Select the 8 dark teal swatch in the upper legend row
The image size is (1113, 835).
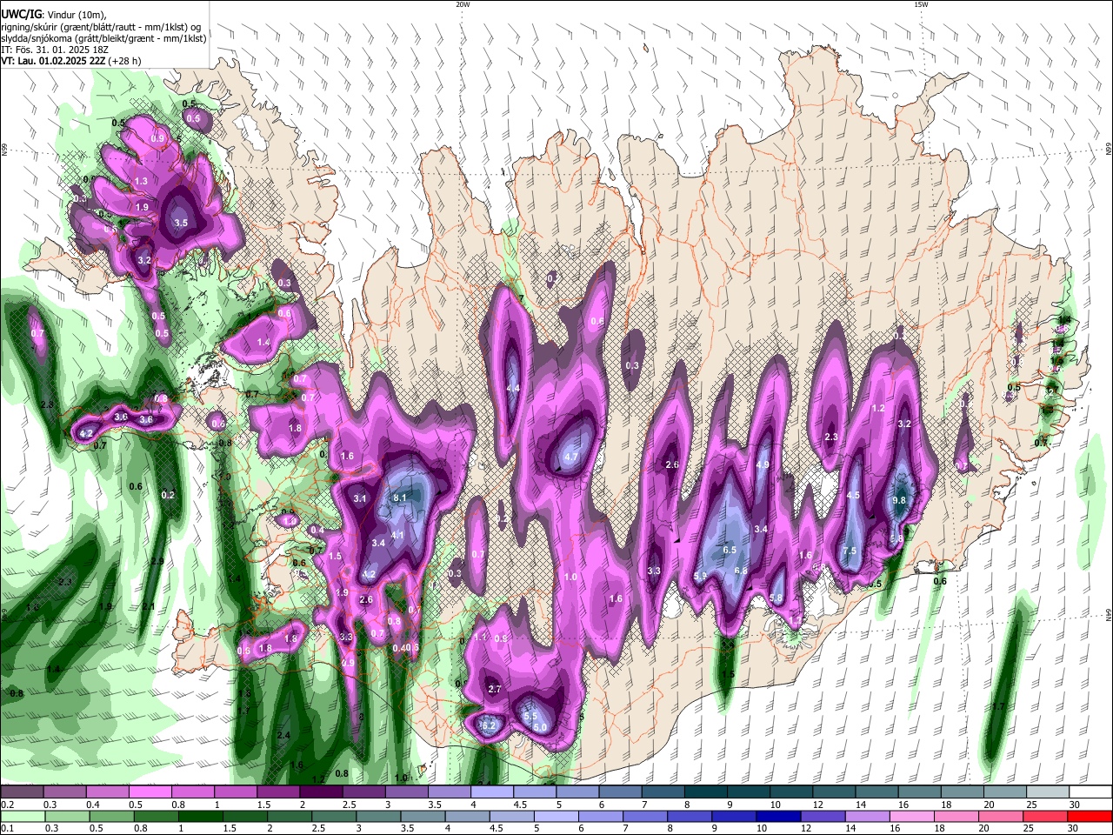pos(704,792)
